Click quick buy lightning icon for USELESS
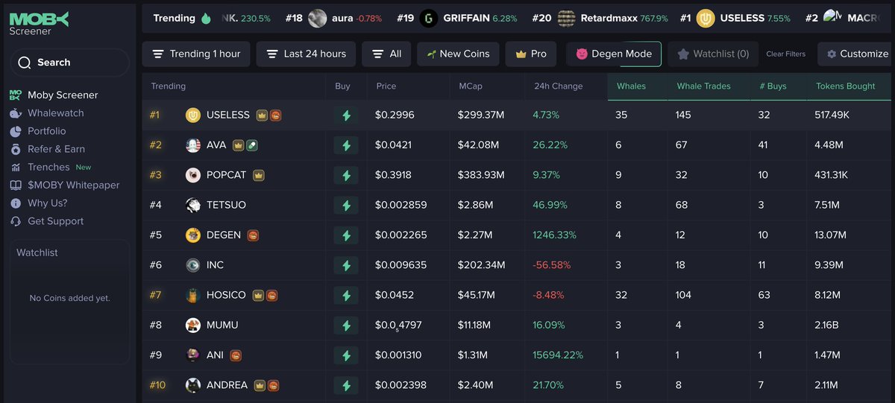The image size is (895, 403). 346,115
